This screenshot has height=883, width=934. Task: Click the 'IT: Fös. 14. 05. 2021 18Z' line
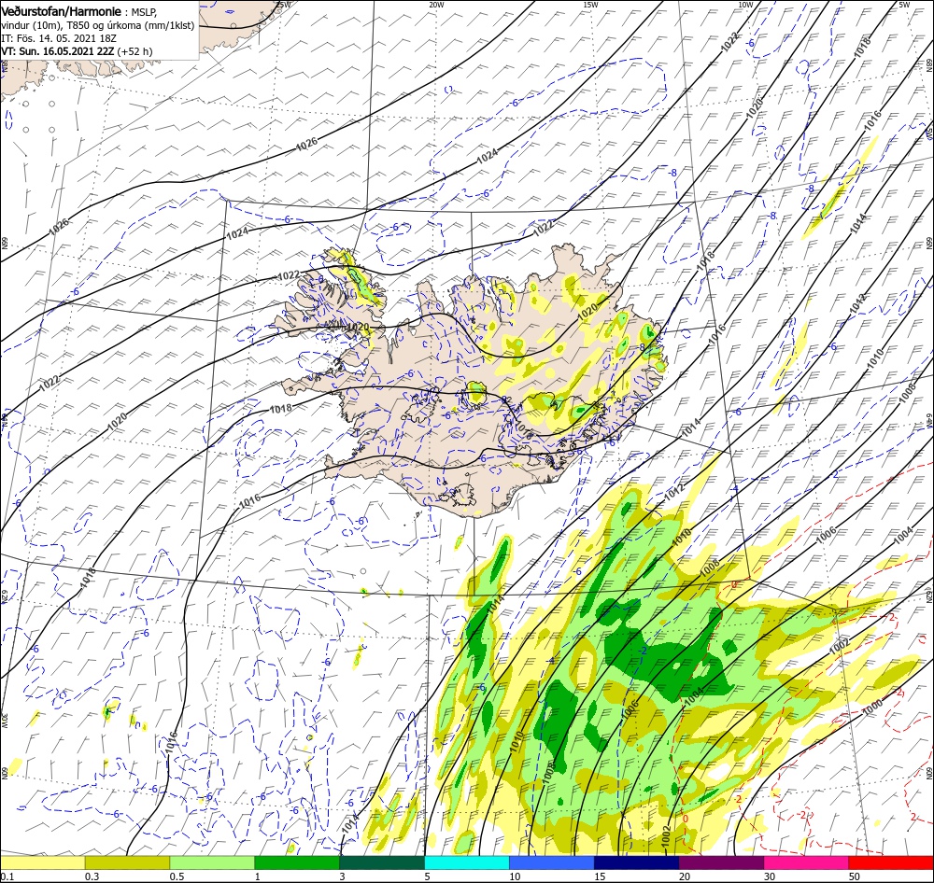59,38
